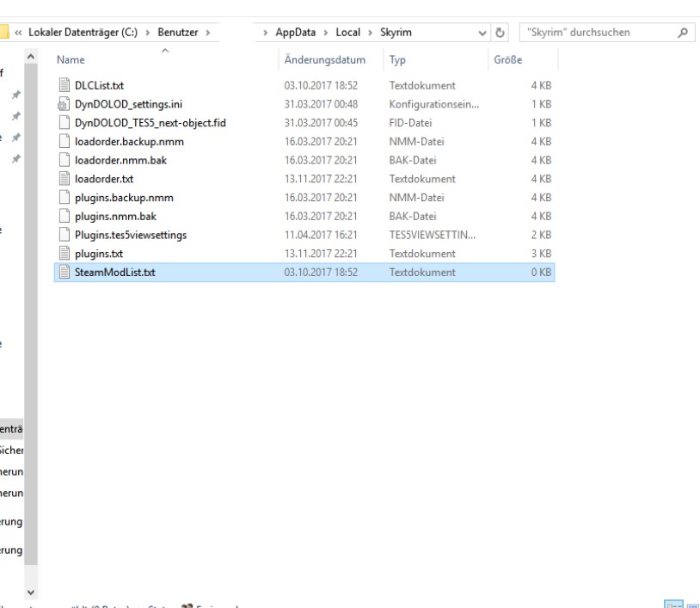The width and height of the screenshot is (700, 608).
Task: Expand the chevron between Local and Skyrim
Action: [371, 33]
